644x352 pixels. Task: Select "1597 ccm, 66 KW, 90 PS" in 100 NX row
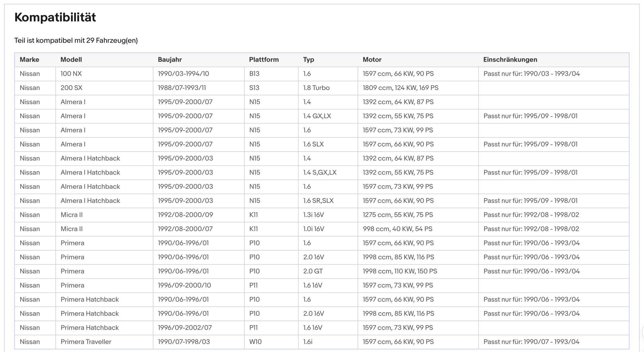click(398, 74)
